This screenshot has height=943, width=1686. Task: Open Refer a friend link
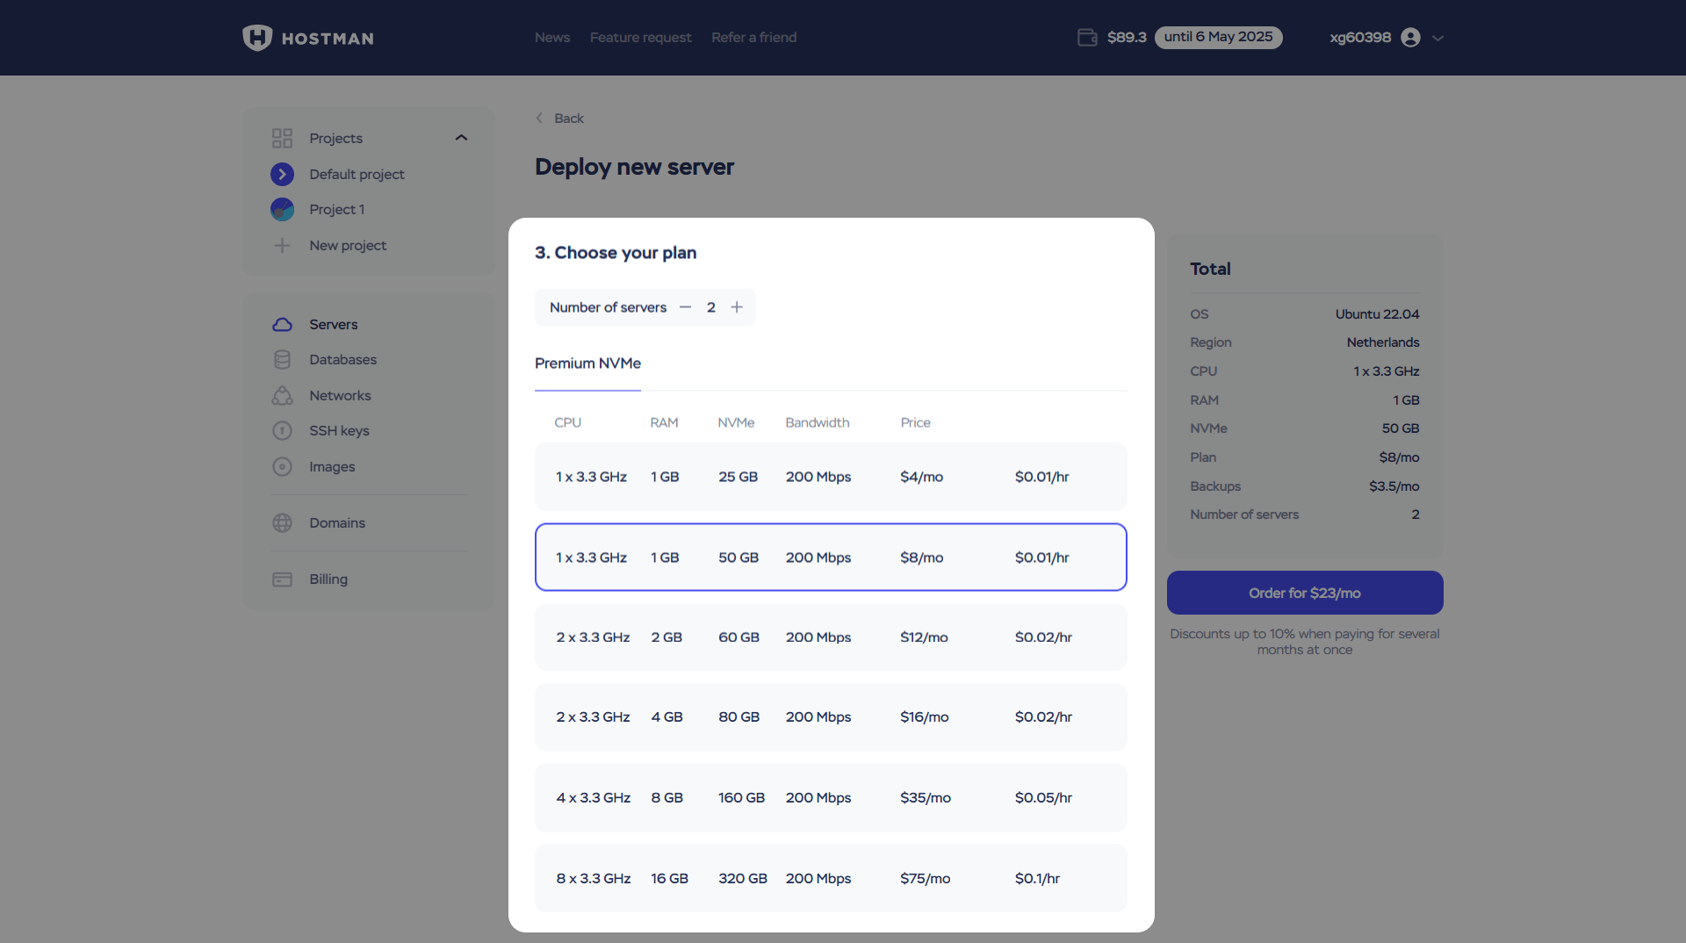[754, 37]
